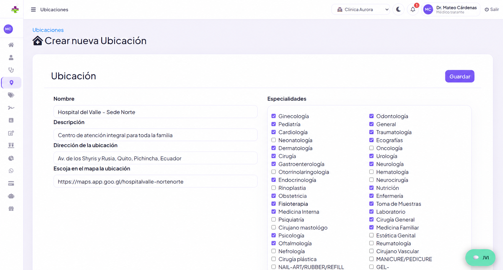The image size is (503, 270).
Task: Check the Nefrología checkbox
Action: tap(274, 251)
